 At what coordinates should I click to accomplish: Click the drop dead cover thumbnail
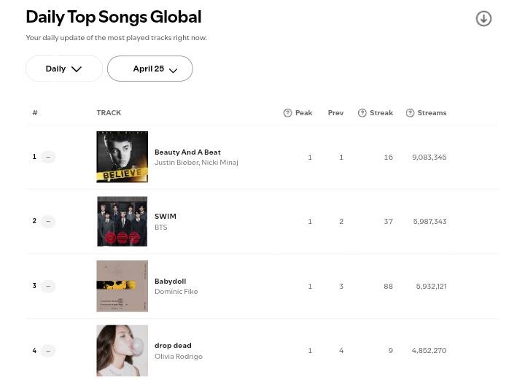[x=122, y=351]
